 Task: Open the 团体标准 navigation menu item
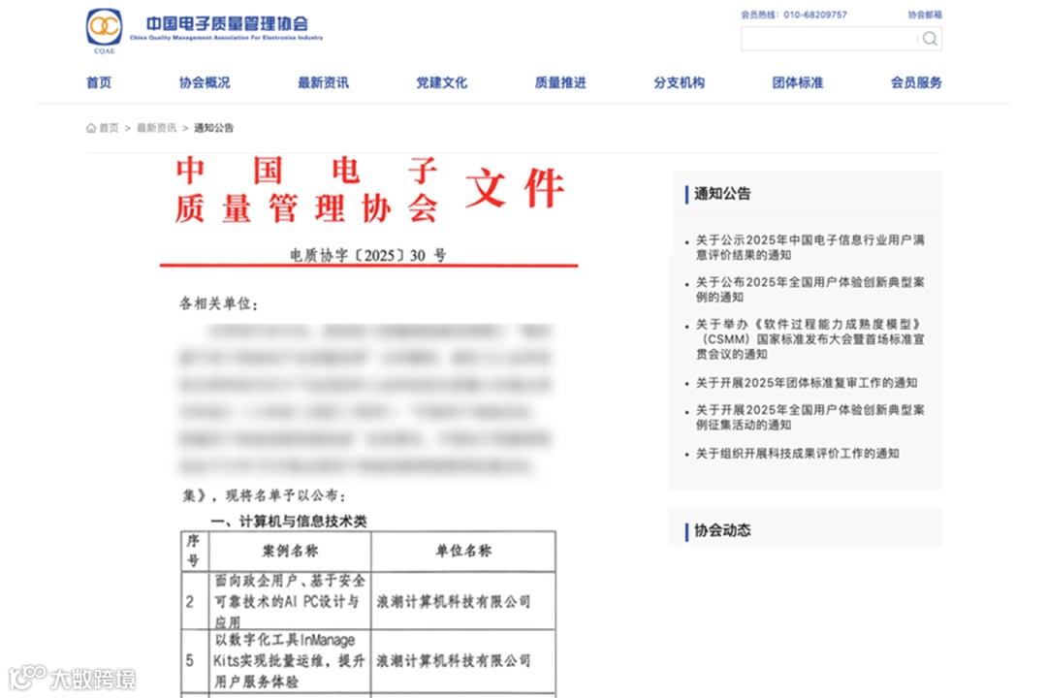pyautogui.click(x=797, y=82)
